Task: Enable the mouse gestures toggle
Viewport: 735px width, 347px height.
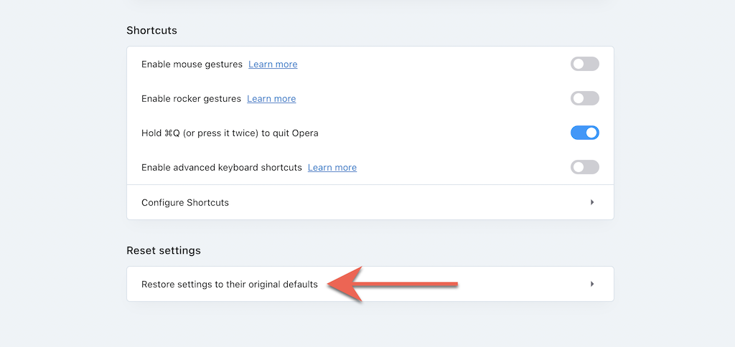Action: point(584,64)
